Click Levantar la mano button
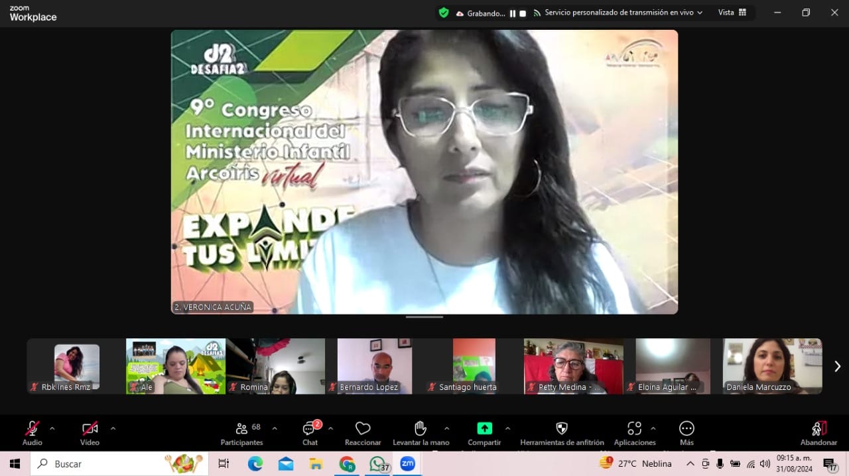The image size is (849, 476). point(421,433)
